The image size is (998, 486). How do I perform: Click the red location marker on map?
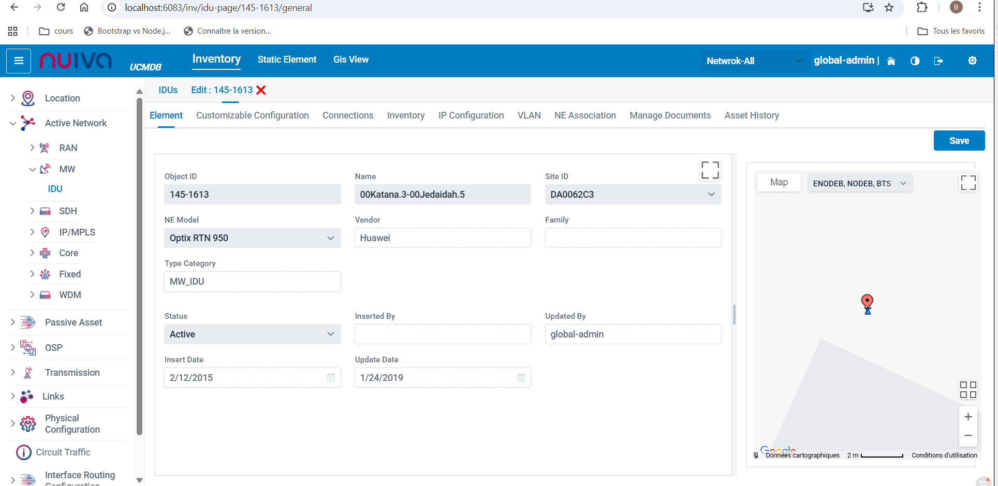[867, 302]
